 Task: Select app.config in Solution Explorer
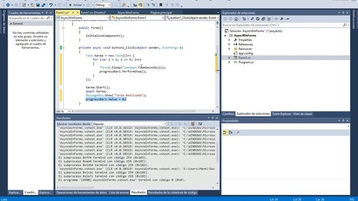[246, 54]
